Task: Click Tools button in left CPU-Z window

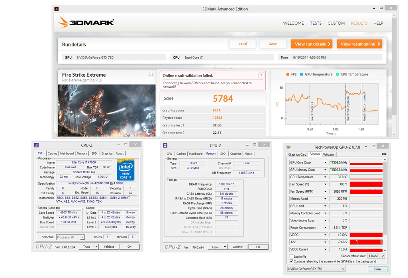Action: tap(86, 246)
